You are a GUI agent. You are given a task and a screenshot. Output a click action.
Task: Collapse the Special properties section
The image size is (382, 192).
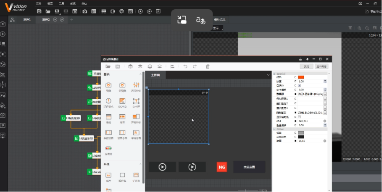[274, 74]
